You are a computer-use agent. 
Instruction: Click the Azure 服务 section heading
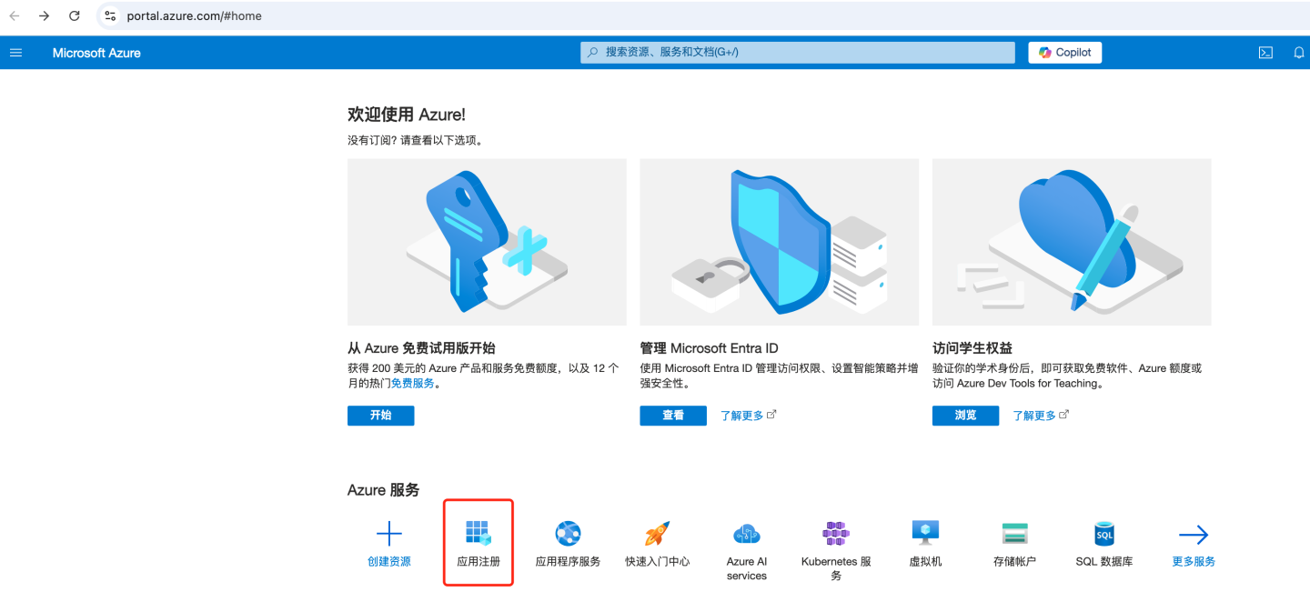[x=383, y=490]
